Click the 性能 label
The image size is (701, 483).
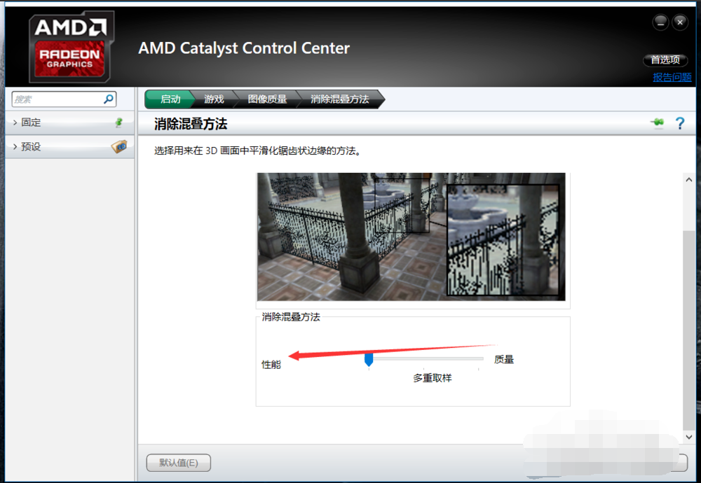pos(271,365)
